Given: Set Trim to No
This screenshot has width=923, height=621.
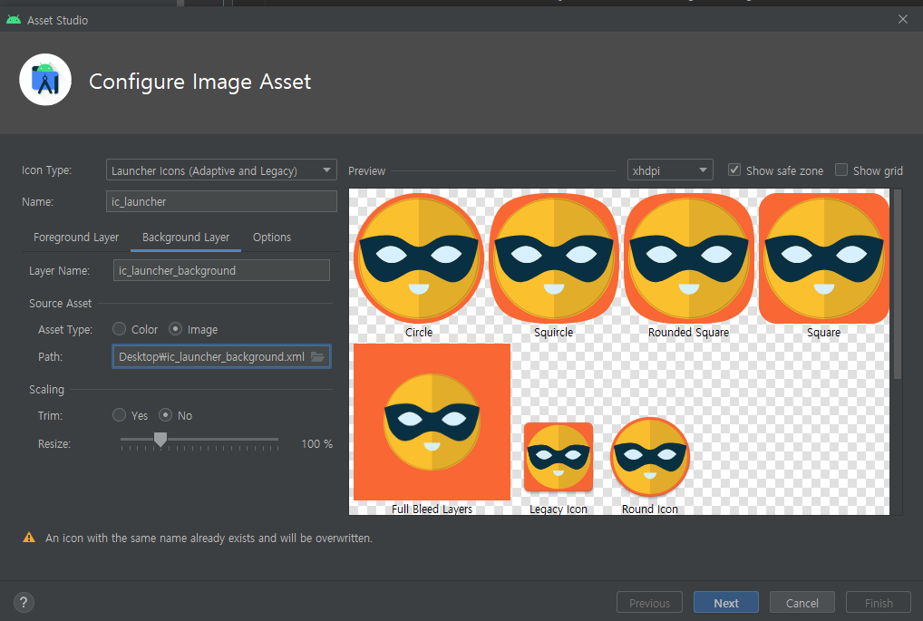Looking at the screenshot, I should click(165, 415).
